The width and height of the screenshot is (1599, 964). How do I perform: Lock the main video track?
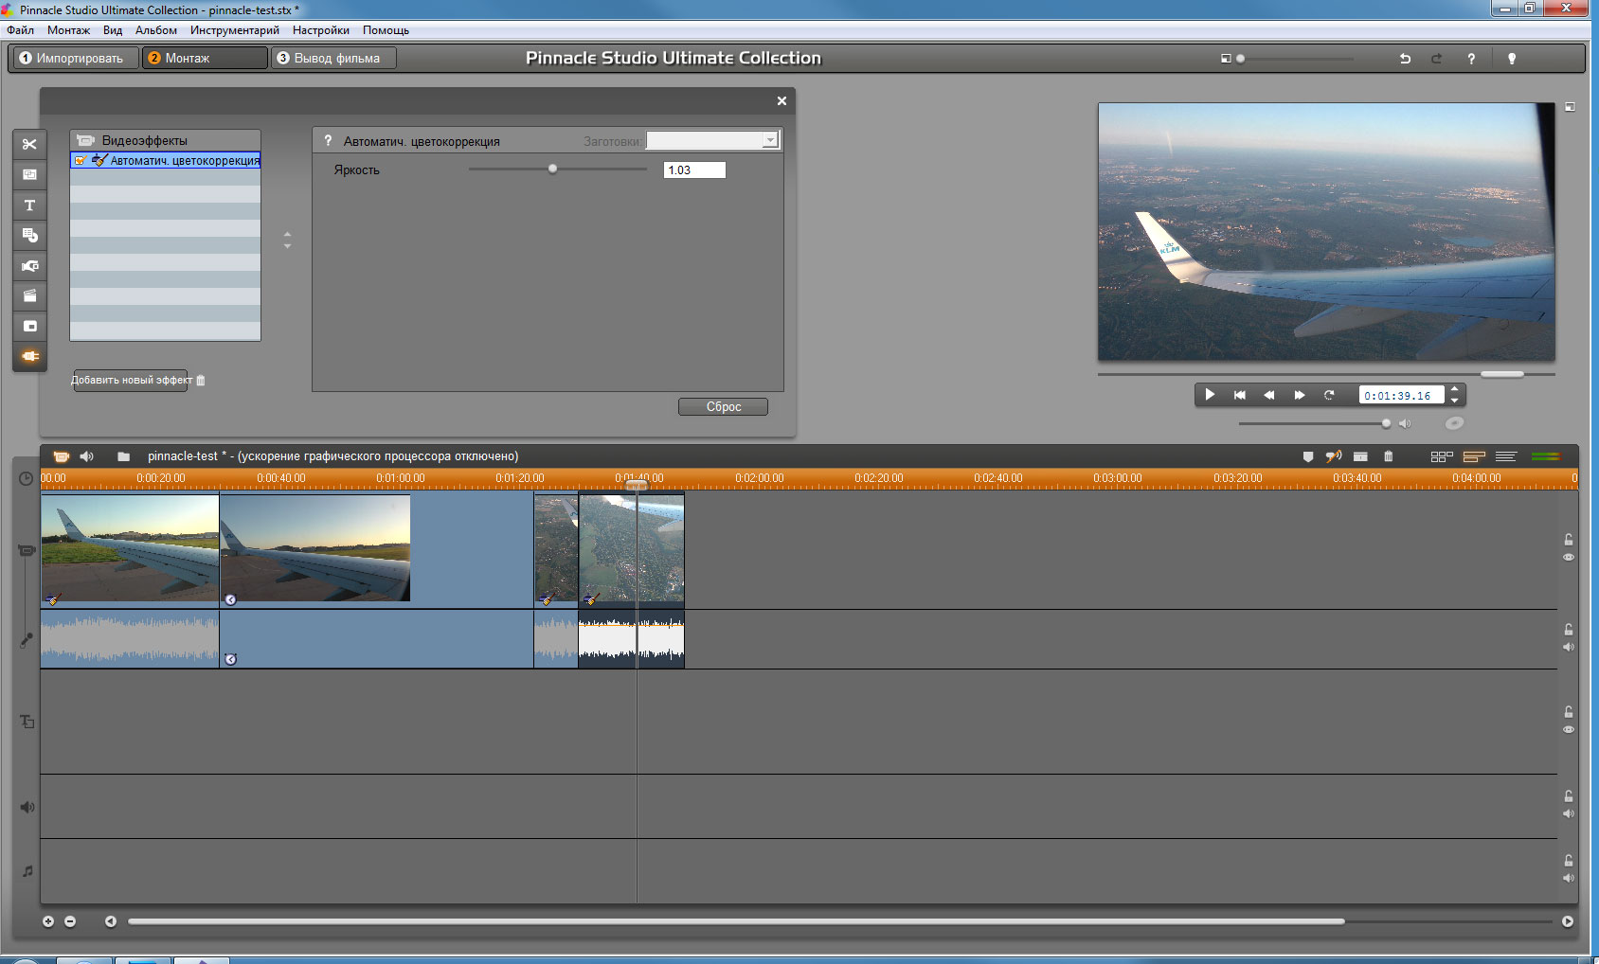[x=1569, y=539]
